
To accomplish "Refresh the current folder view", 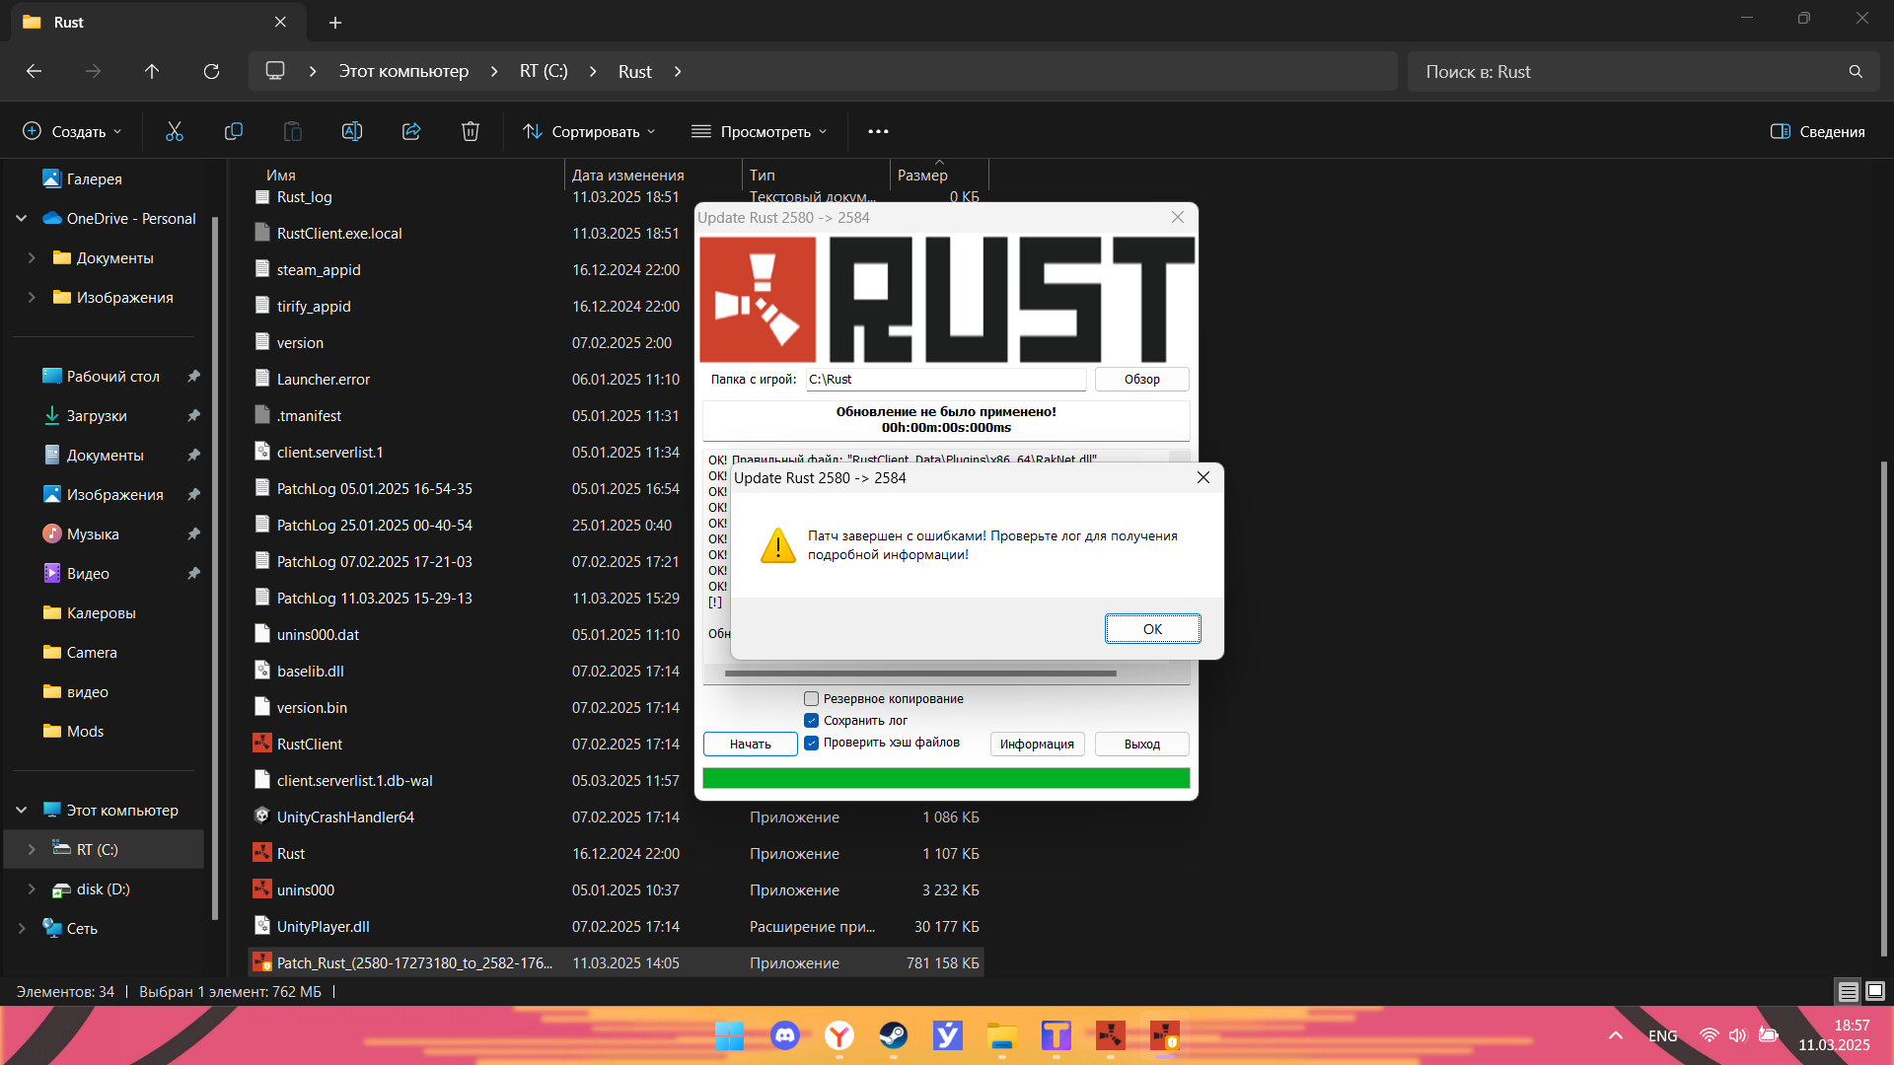I will coord(211,71).
